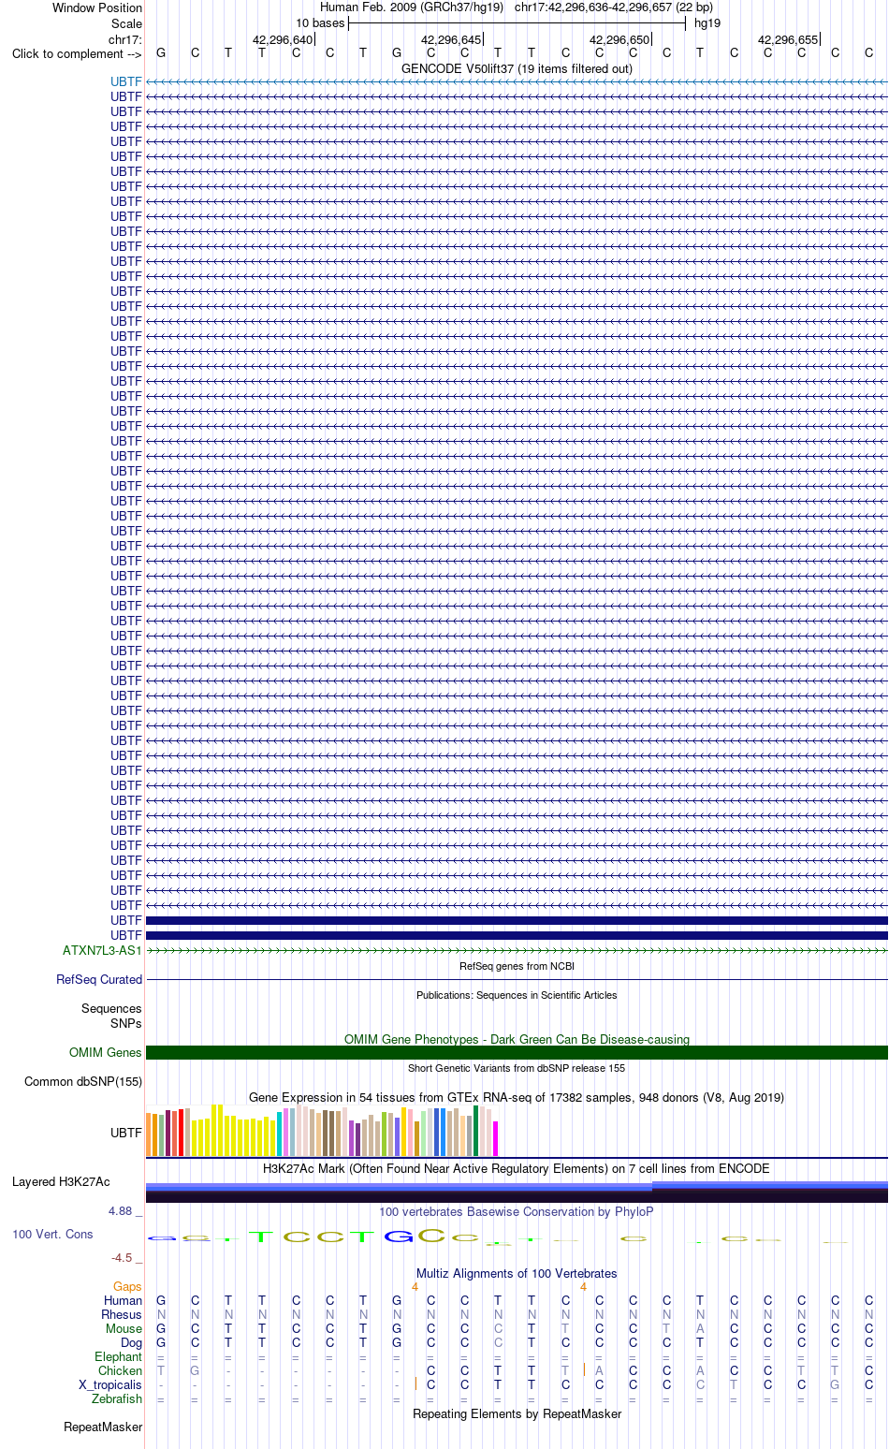This screenshot has width=889, height=1449.
Task: Click the orange Gaps label
Action: pos(127,1286)
